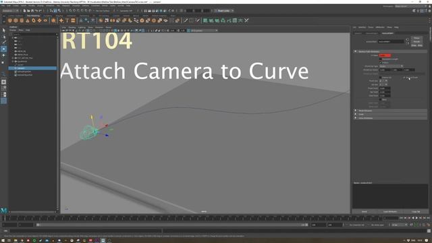This screenshot has height=243, width=432.
Task: Open the Animation menu set dropdown
Action: click(11, 11)
